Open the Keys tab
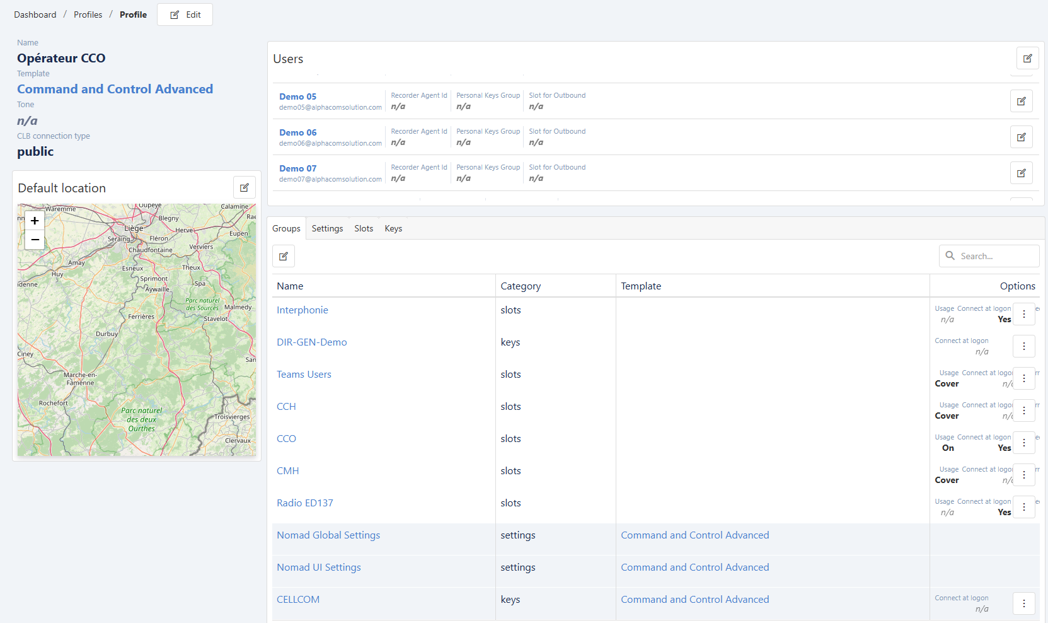The width and height of the screenshot is (1048, 623). click(x=393, y=228)
